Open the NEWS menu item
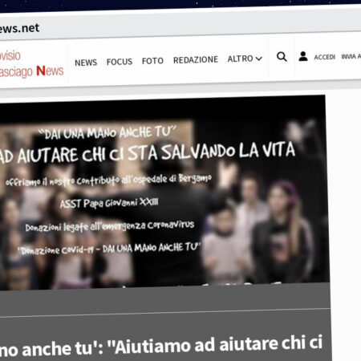Screen dimensions: 361x361 pyautogui.click(x=86, y=63)
